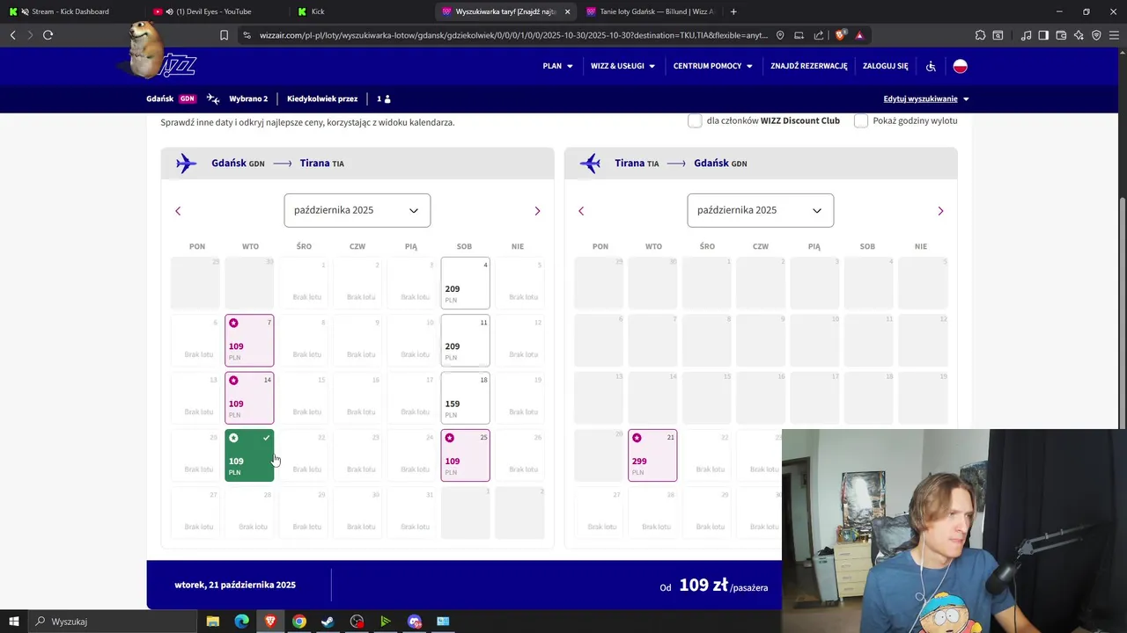Screen dimensions: 1127x633
Task: Go to previous month in Gdańsk–Tirana calendar
Action: 178,211
